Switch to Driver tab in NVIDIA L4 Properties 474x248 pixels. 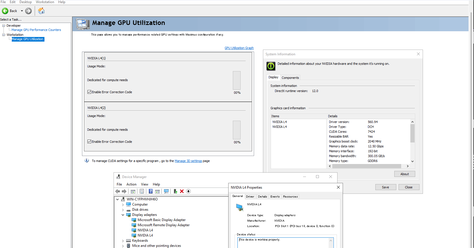coord(250,197)
